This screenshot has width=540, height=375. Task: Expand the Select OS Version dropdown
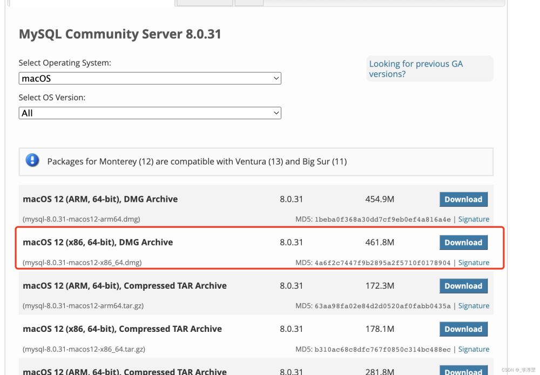[x=150, y=113]
